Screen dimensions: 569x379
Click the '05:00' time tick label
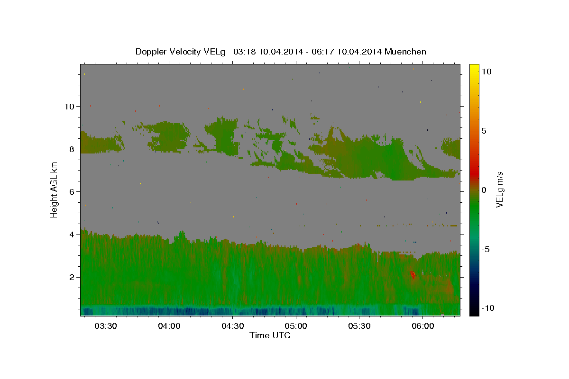296,326
